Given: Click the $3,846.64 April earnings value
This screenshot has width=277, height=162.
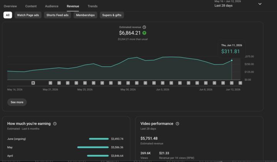Looking at the screenshot, I should pos(117,156).
